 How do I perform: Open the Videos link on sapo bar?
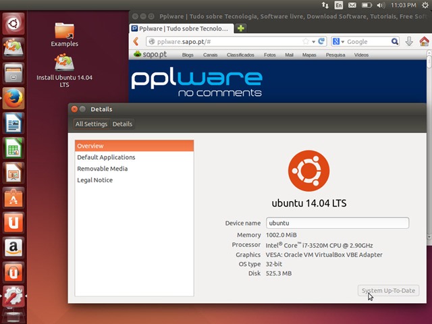pos(361,55)
